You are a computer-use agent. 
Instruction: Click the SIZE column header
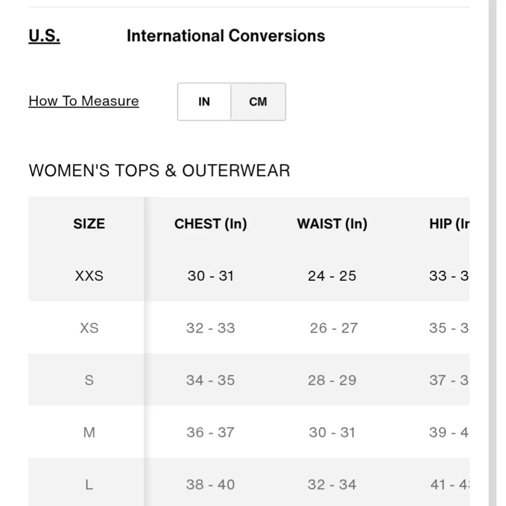[89, 224]
